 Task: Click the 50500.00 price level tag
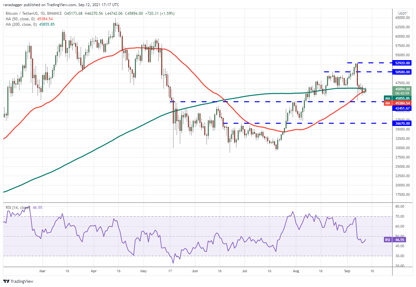pyautogui.click(x=403, y=72)
